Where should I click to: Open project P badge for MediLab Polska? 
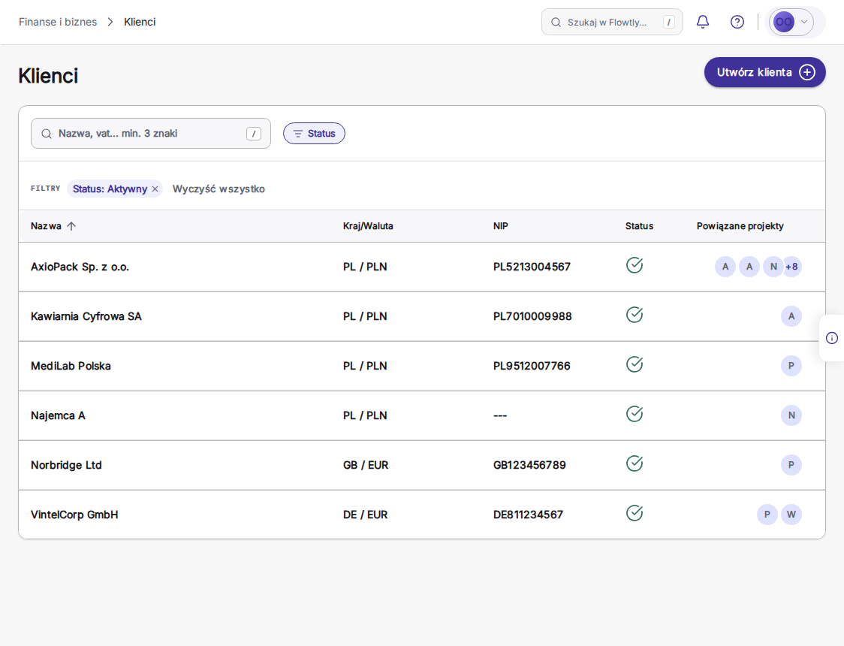[791, 366]
